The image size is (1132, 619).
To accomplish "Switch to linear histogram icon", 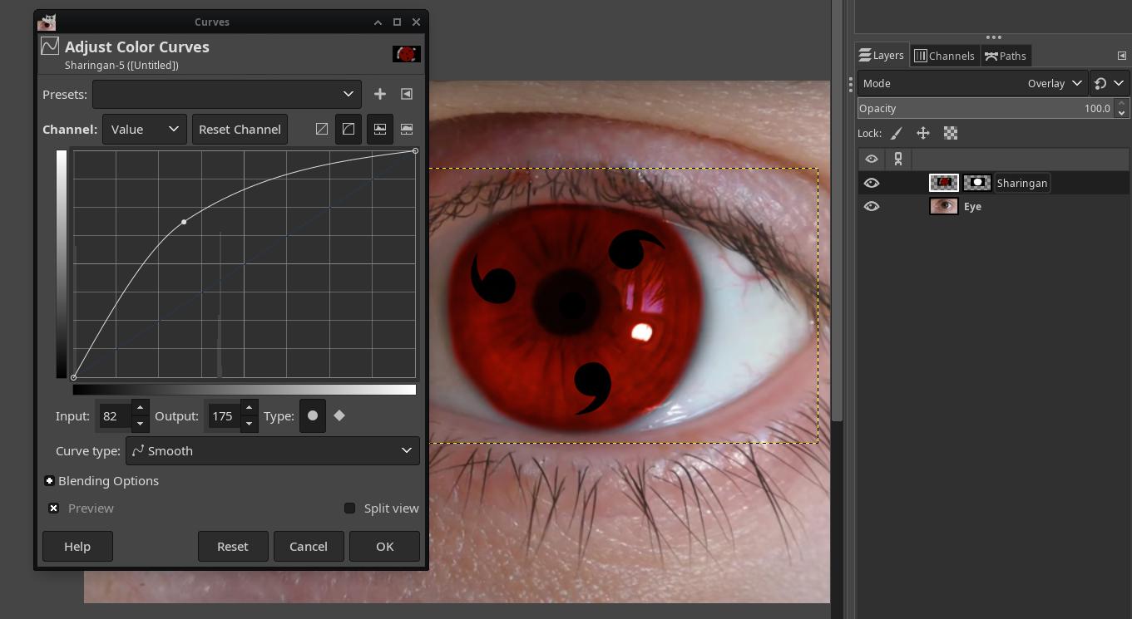I will [380, 129].
